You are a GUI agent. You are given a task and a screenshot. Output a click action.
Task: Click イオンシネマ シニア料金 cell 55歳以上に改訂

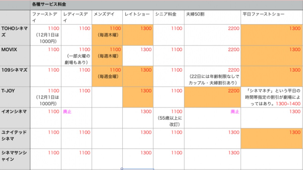(x=169, y=118)
